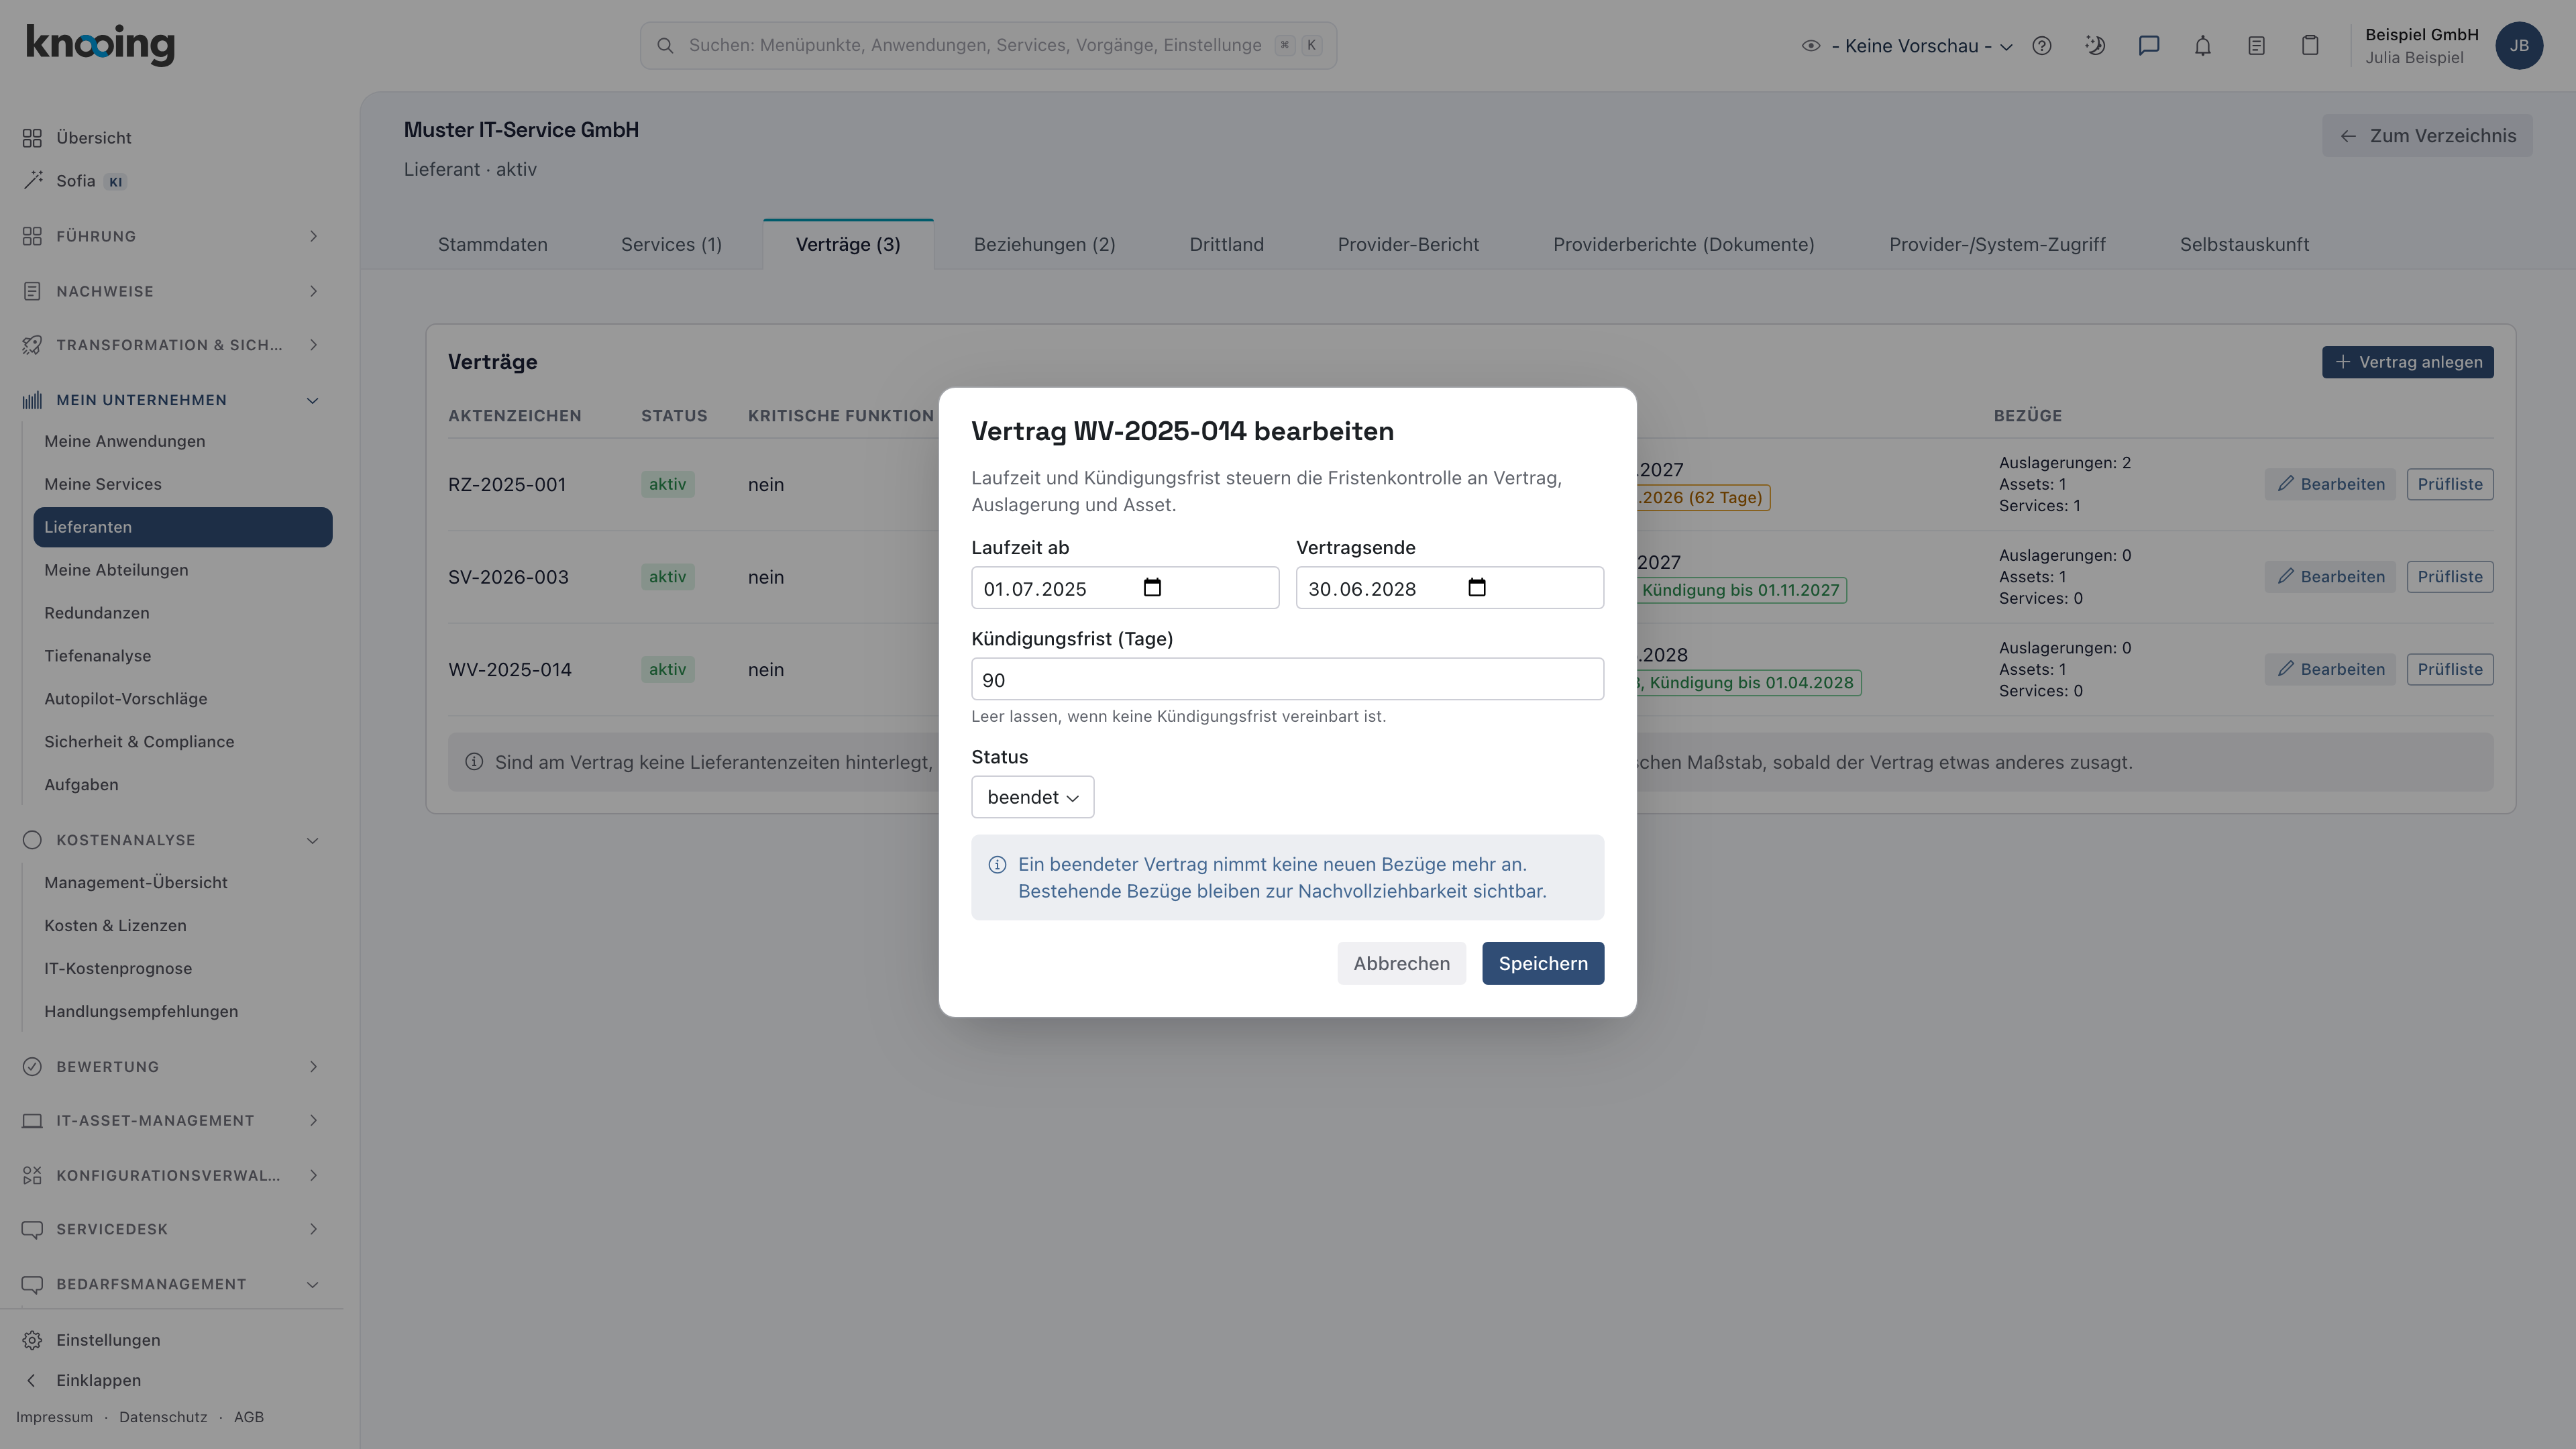The height and width of the screenshot is (1449, 2576).
Task: Open calendar picker for Laufzeit ab
Action: tap(1152, 588)
